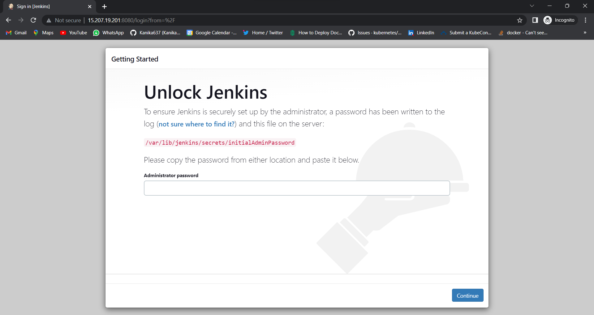Reload the Jenkins login page

[33, 20]
